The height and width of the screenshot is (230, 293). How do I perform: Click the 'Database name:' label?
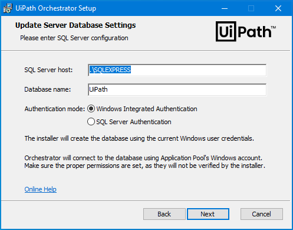pyautogui.click(x=48, y=89)
